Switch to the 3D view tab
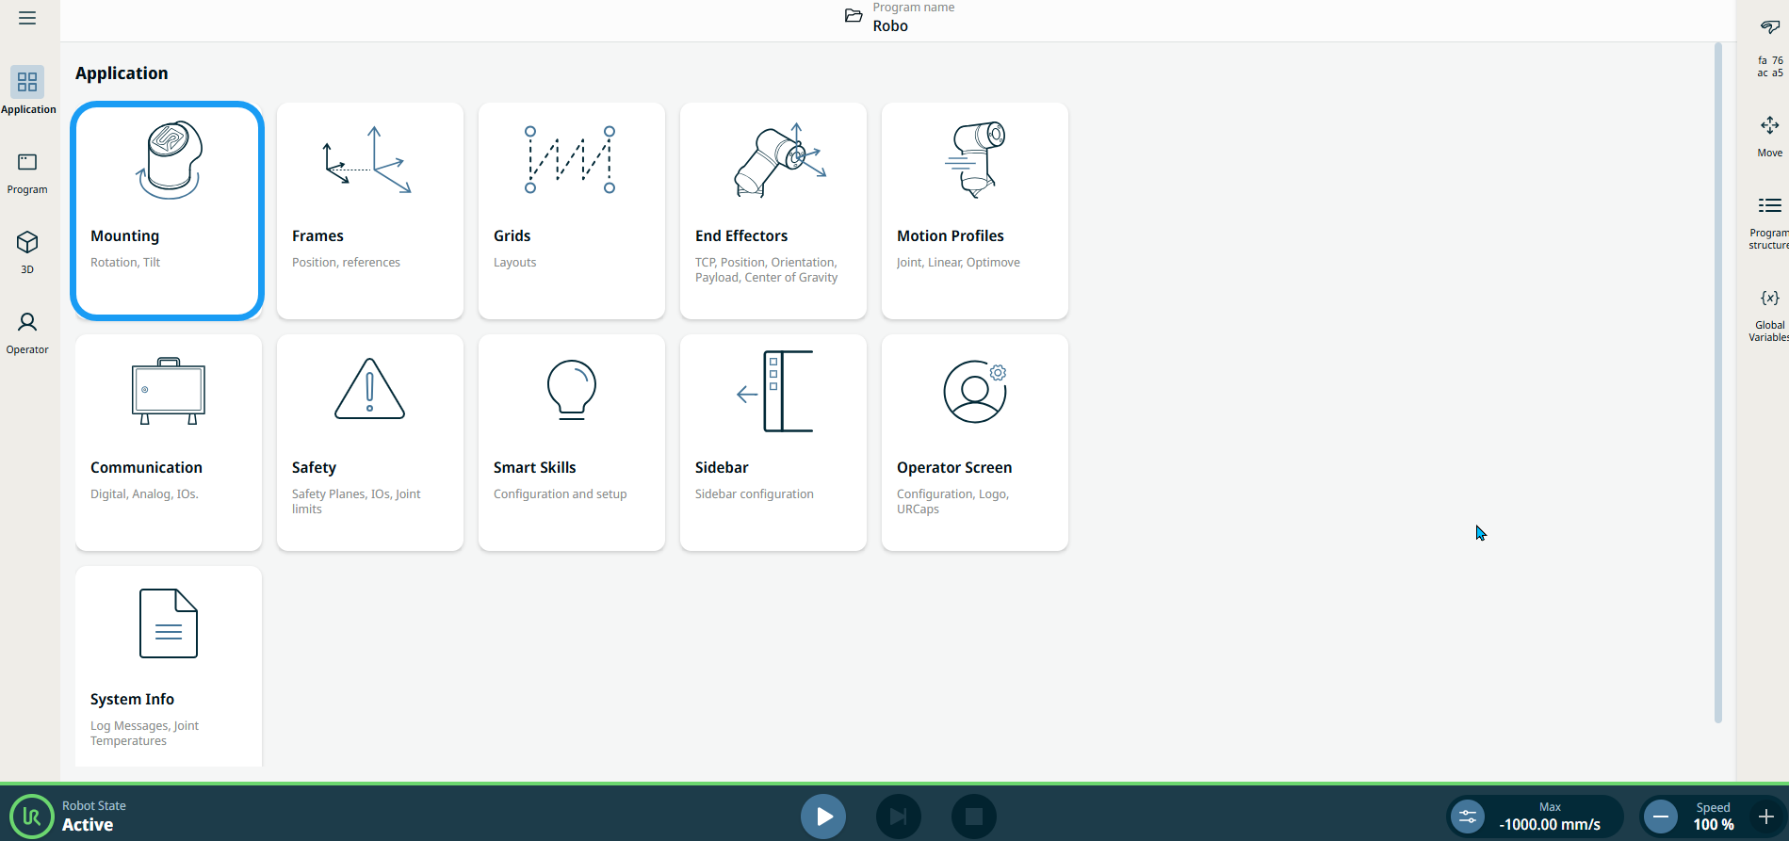1789x841 pixels. point(27,252)
